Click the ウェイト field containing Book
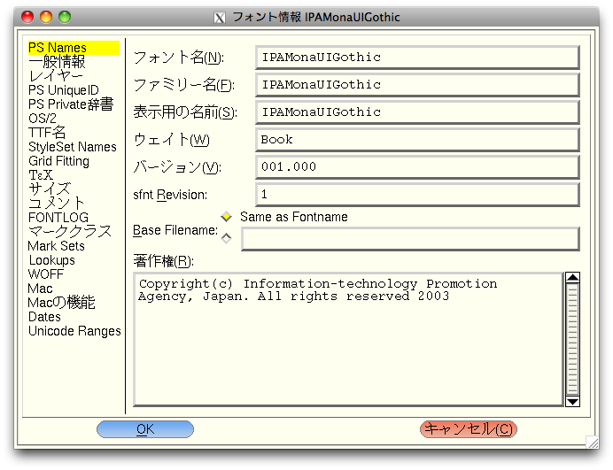 tap(417, 140)
